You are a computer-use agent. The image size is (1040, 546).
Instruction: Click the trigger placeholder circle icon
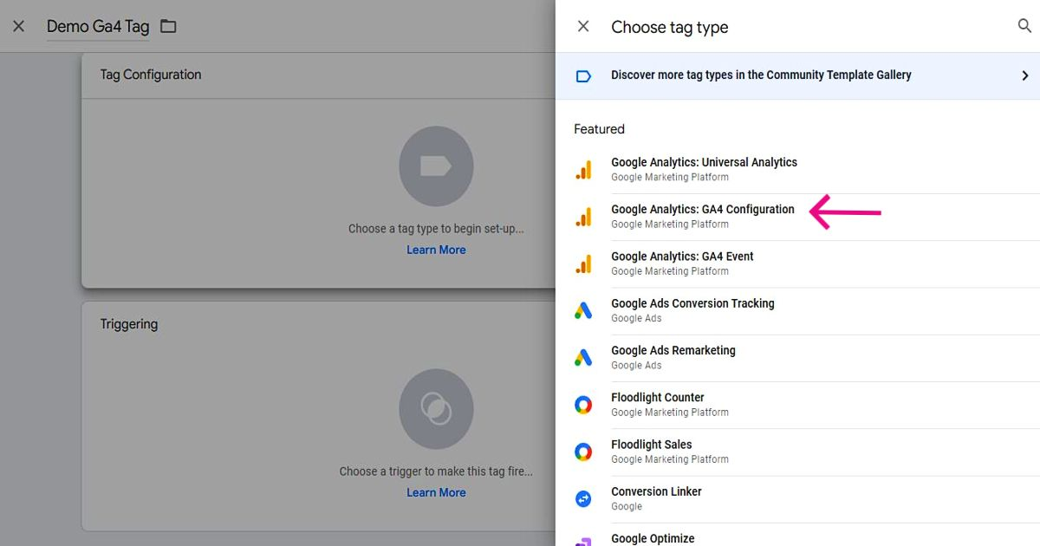click(436, 408)
